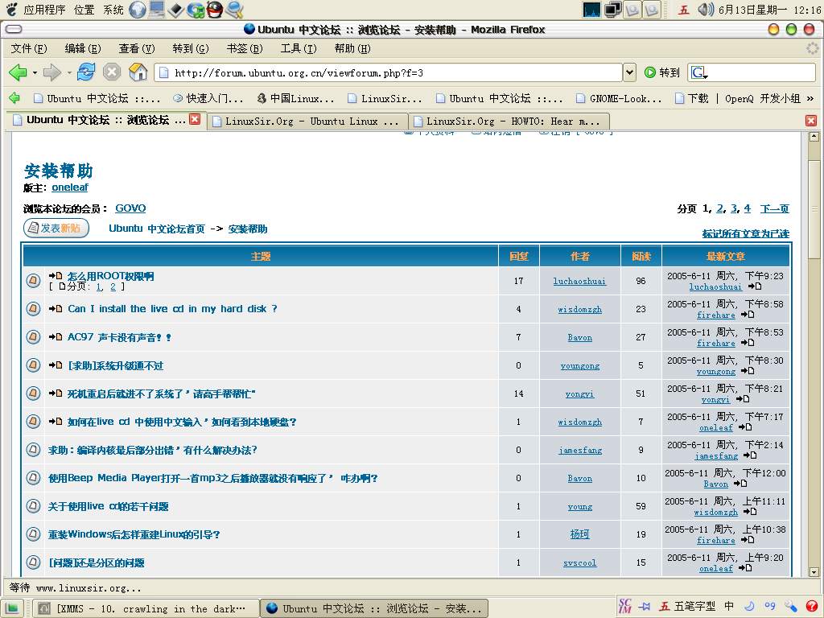Viewport: 824px width, 618px height.
Task: Click the Stop loading button
Action: (111, 72)
